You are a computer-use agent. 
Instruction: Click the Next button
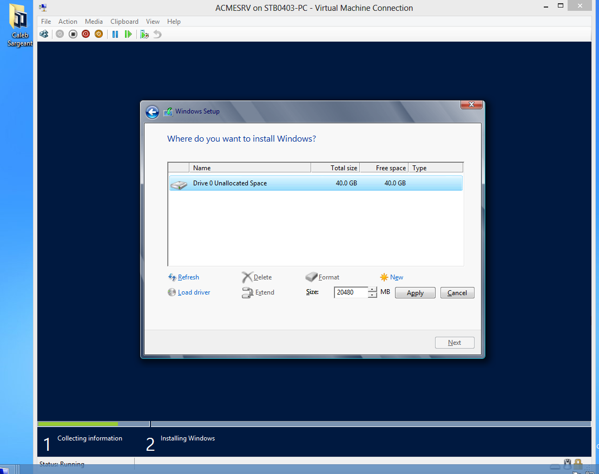click(x=454, y=342)
